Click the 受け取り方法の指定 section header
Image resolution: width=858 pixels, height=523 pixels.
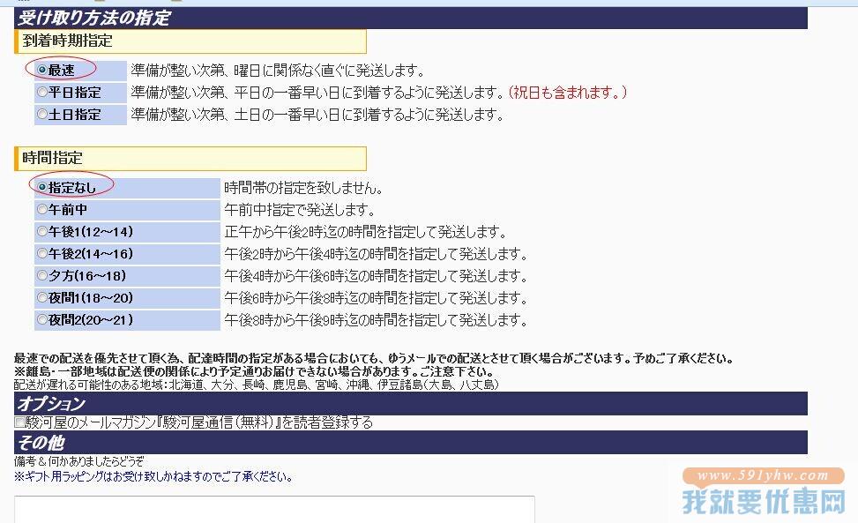pyautogui.click(x=410, y=18)
